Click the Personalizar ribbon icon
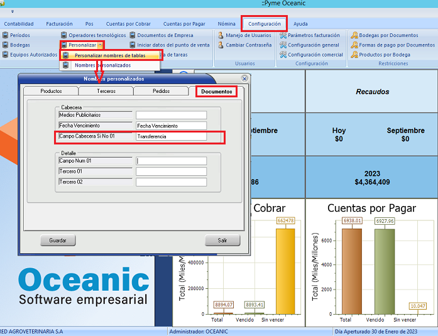This screenshot has height=336, width=438. pyautogui.click(x=64, y=45)
